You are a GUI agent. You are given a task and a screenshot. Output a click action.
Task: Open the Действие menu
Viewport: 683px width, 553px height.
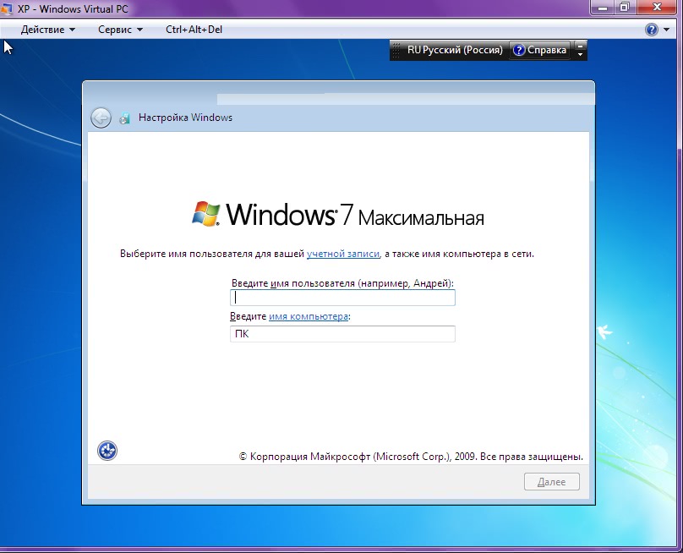point(48,30)
